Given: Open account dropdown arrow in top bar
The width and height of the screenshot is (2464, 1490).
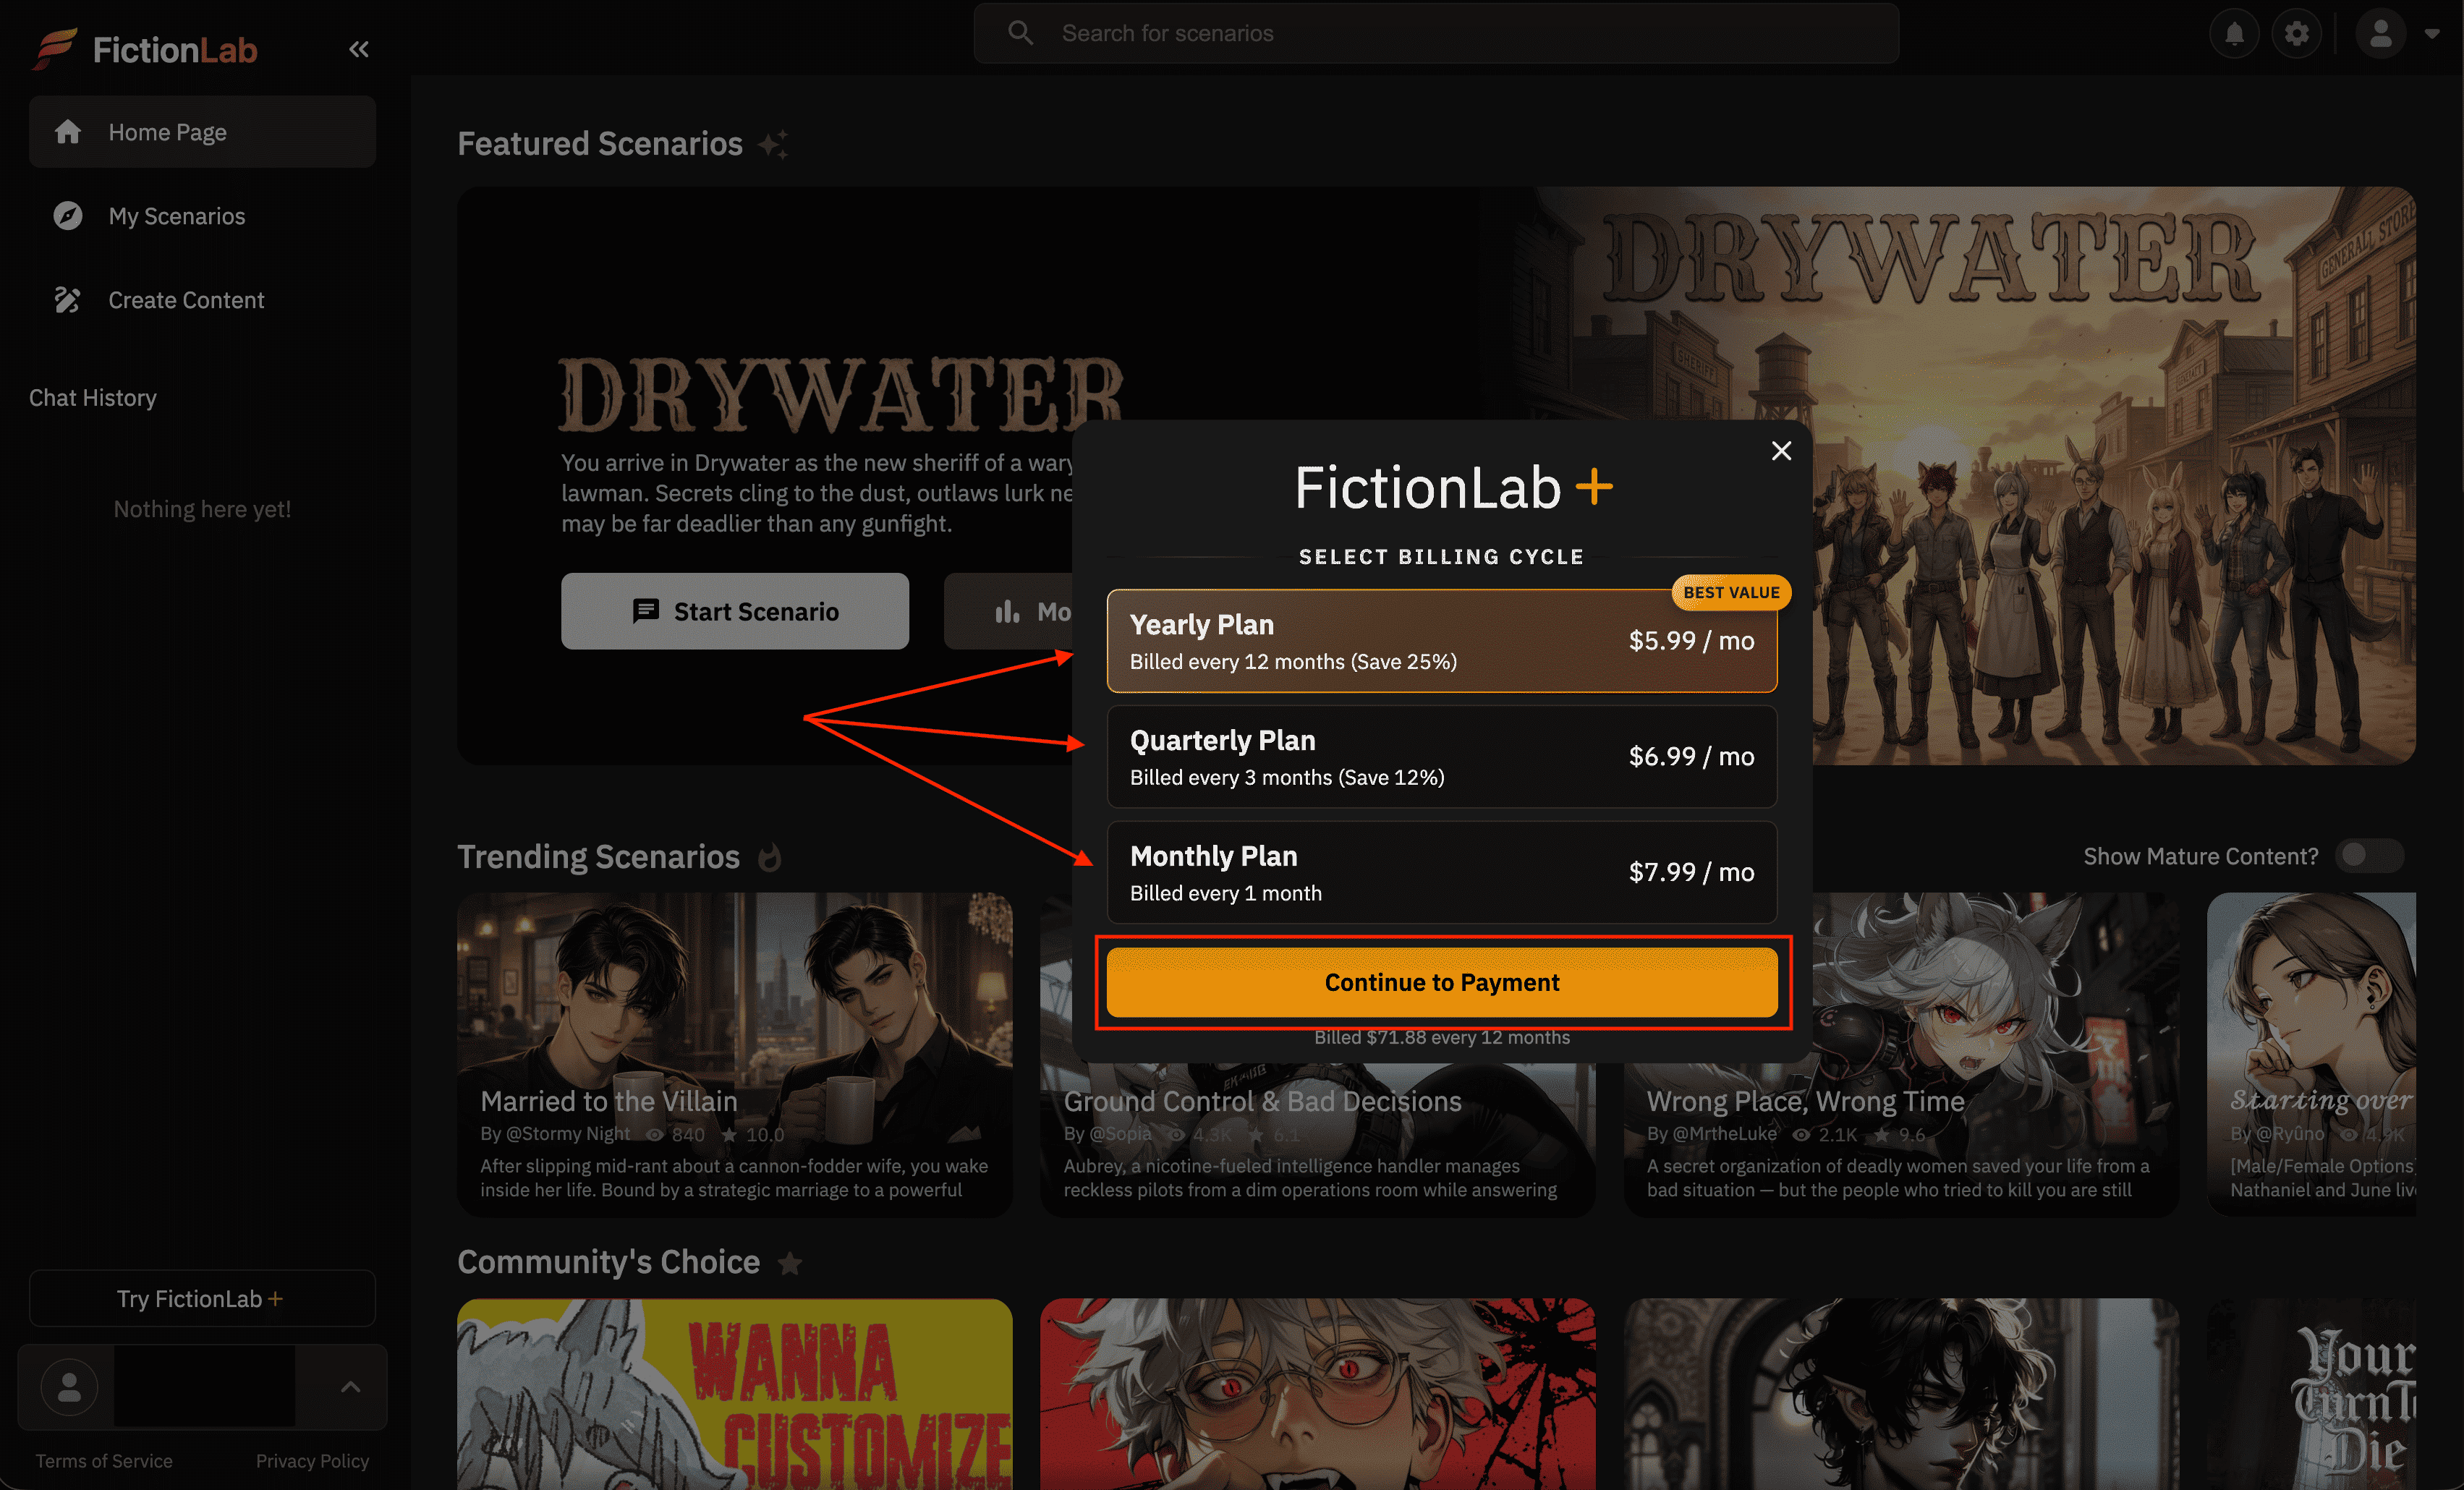Looking at the screenshot, I should 2432,34.
